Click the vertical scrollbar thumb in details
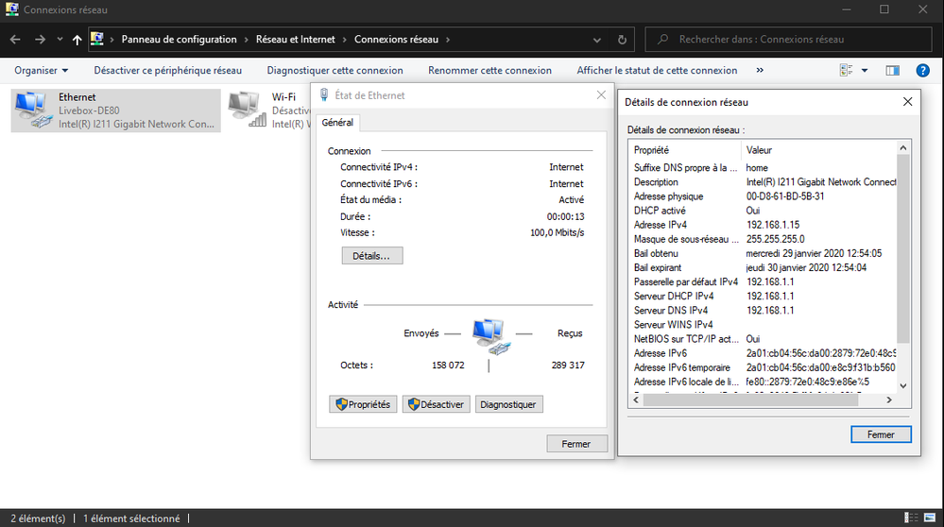The height and width of the screenshot is (527, 944). [902, 248]
